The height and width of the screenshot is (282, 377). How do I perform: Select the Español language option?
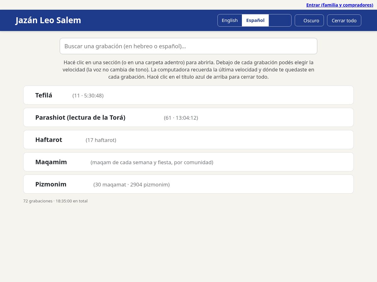255,20
